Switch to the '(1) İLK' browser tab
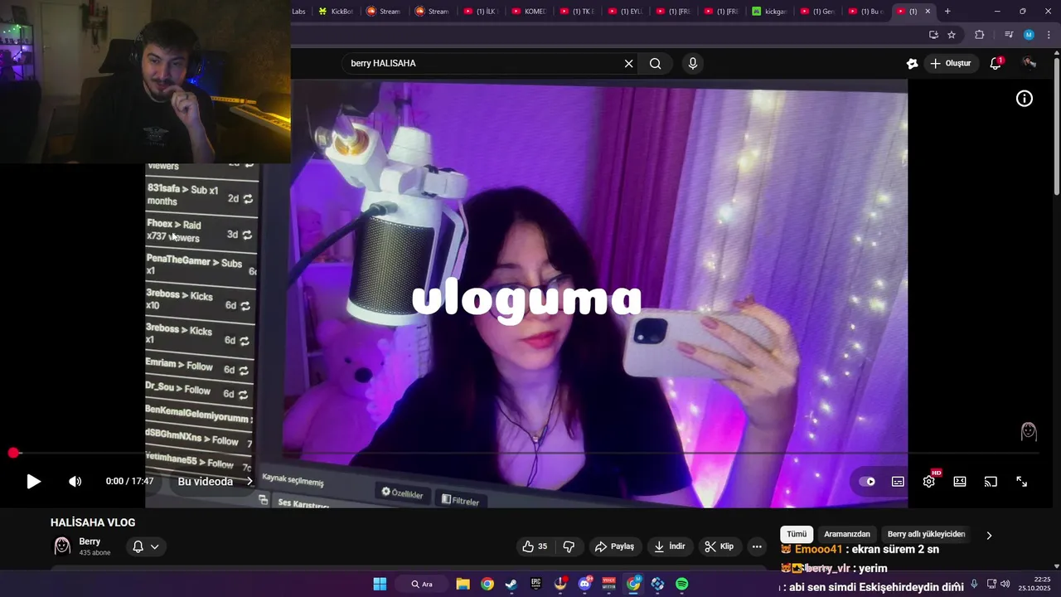The image size is (1061, 597). point(481,12)
